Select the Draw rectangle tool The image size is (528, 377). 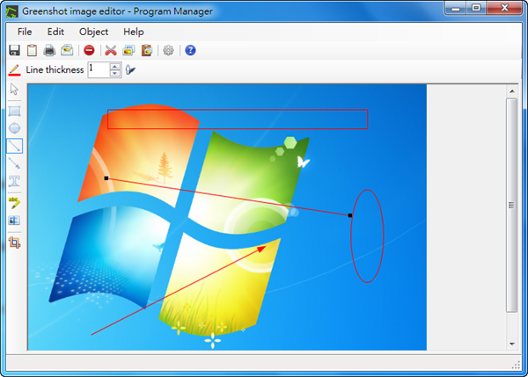(14, 111)
